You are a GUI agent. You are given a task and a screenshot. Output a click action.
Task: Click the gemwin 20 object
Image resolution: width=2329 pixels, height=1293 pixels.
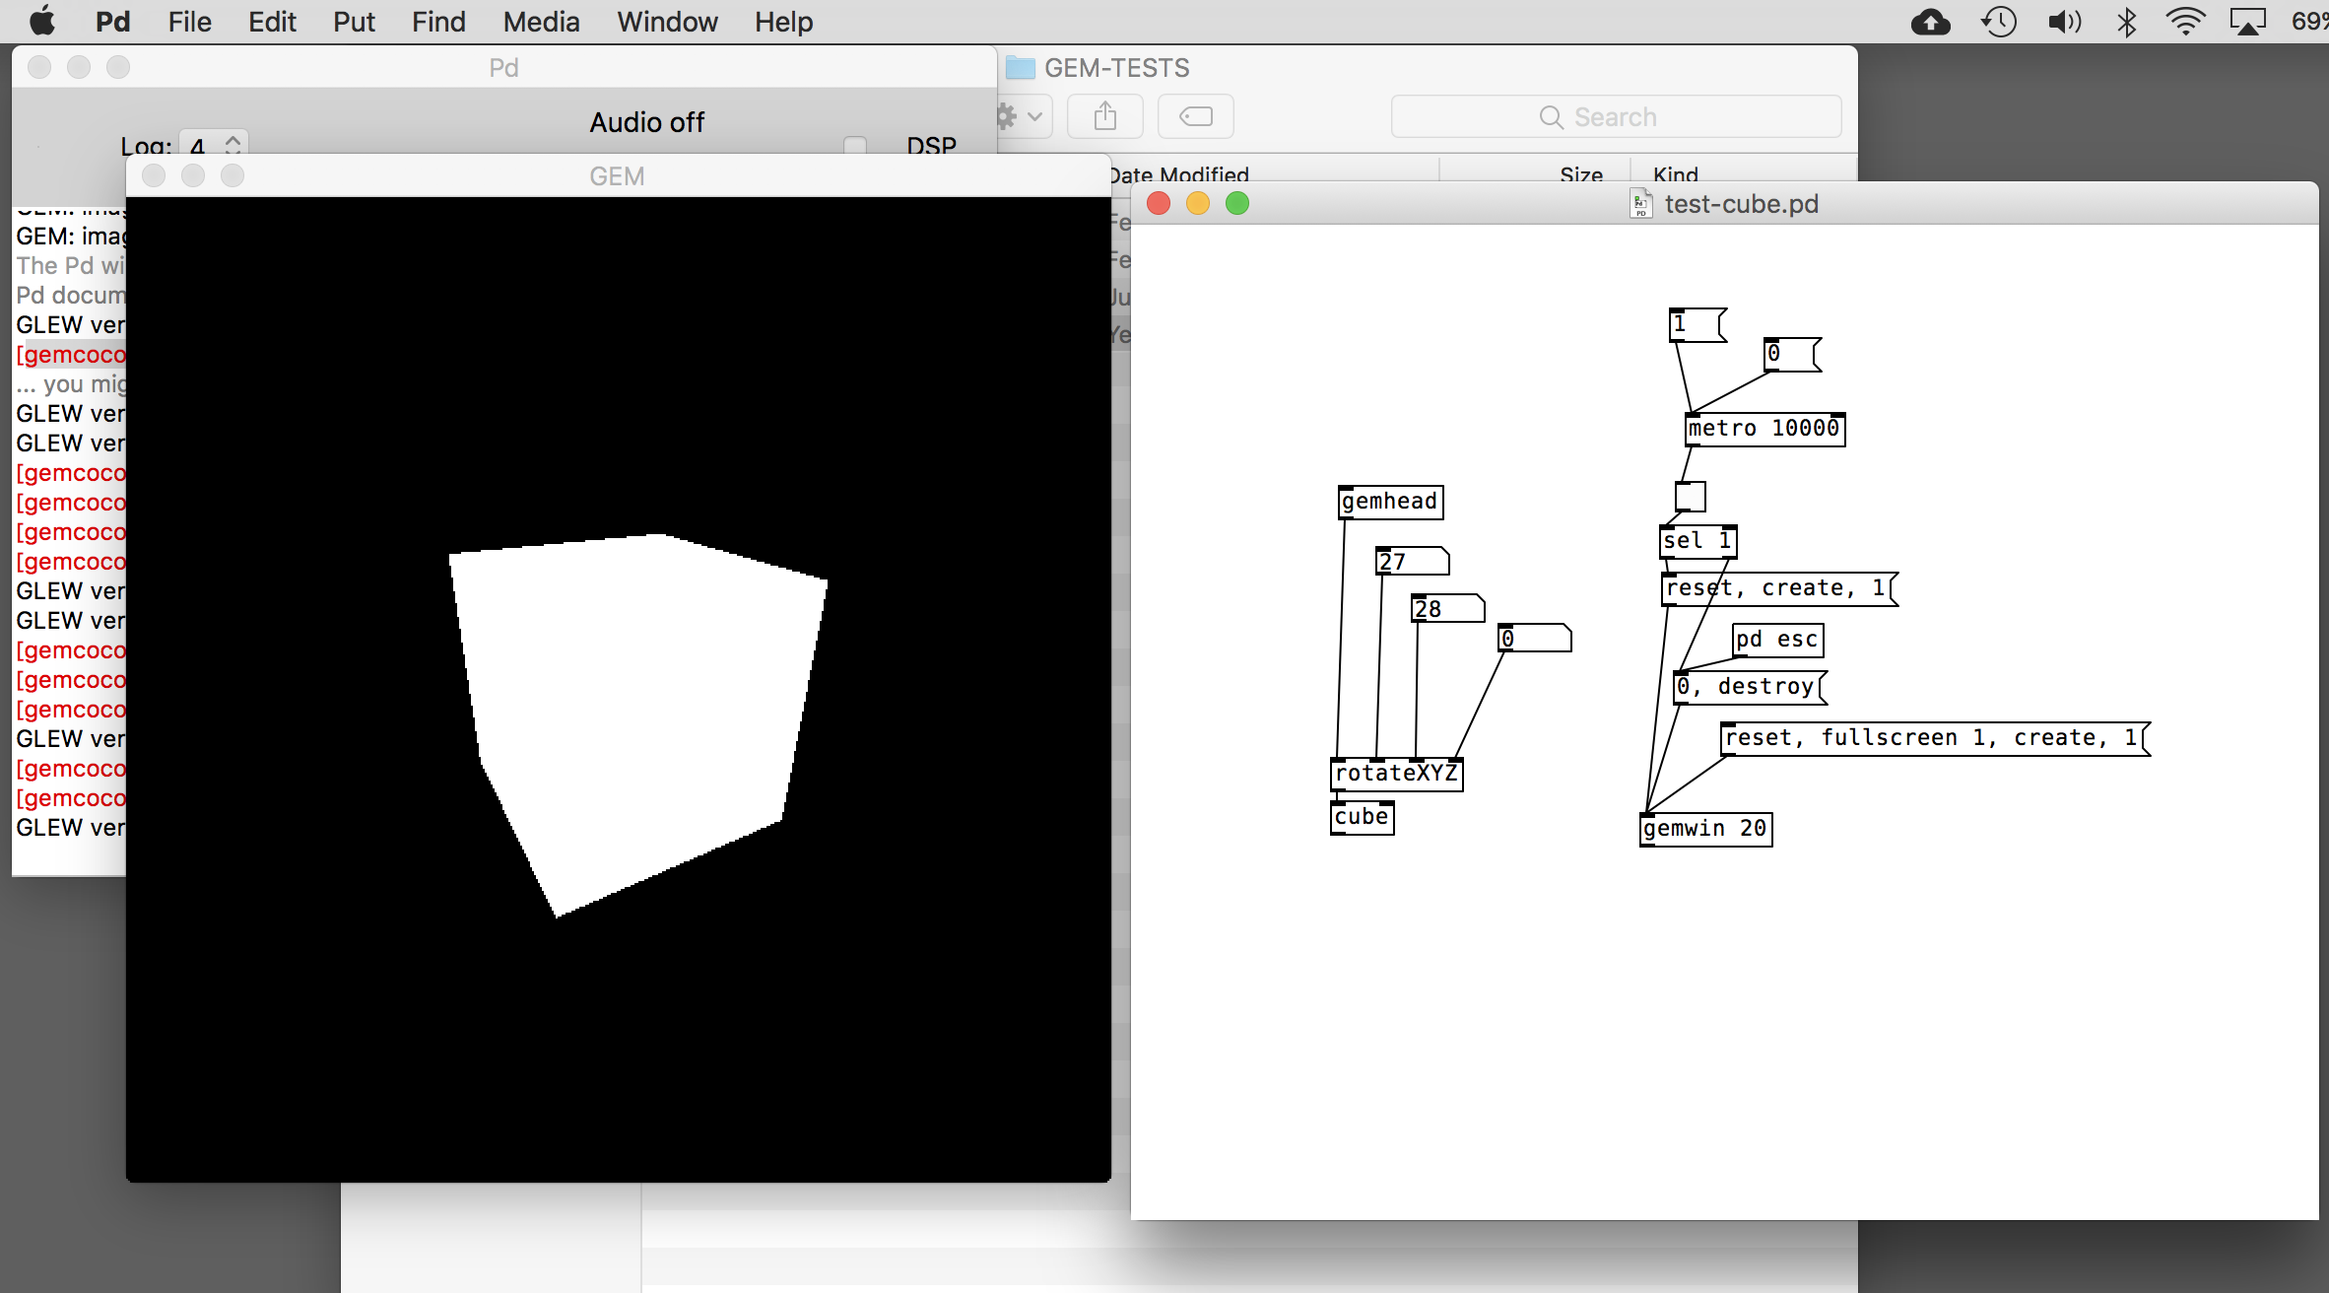coord(1705,829)
